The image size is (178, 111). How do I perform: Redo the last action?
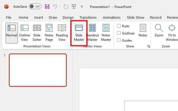66,7
